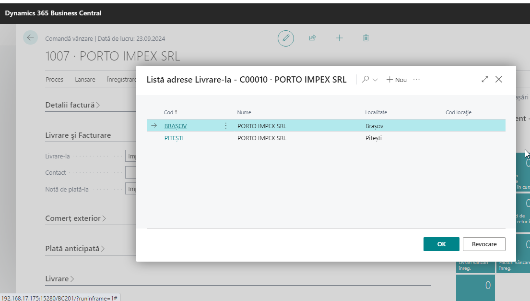530x301 pixels.
Task: Expand the Comerț exterior section
Action: pos(75,218)
